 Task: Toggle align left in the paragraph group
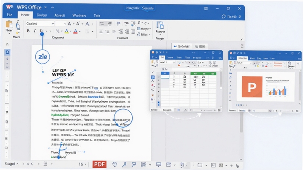coord(101,31)
